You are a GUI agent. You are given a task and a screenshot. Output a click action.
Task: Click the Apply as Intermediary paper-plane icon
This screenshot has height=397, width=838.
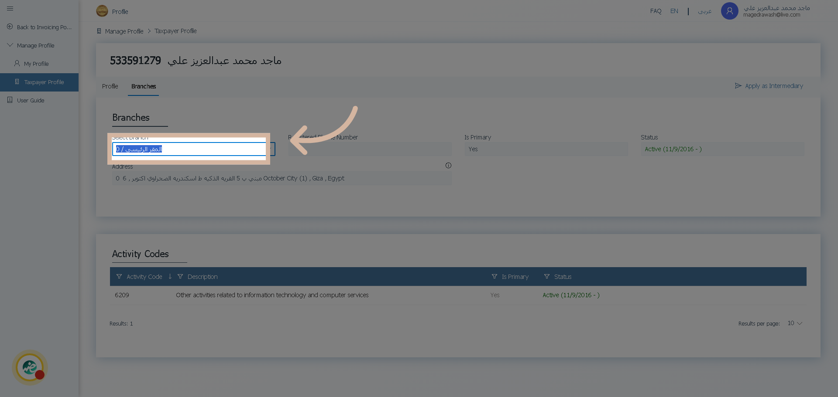[x=738, y=86]
